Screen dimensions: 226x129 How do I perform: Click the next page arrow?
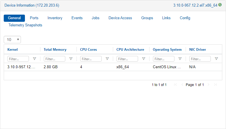[209, 85]
